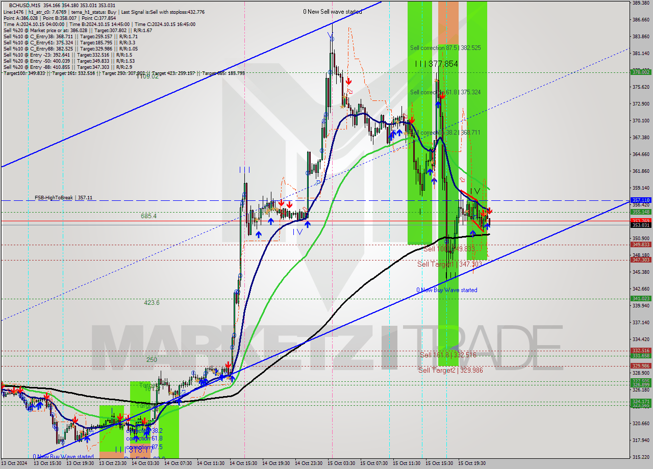Click the 353.769 red price tag

(x=641, y=220)
